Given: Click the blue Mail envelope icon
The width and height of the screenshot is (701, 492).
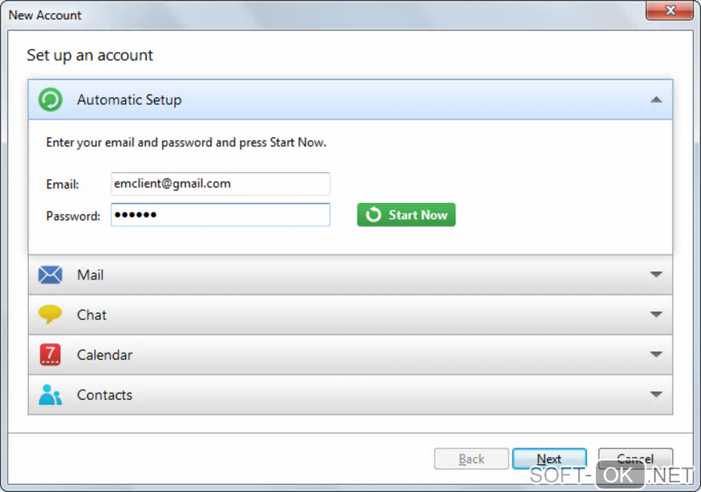Looking at the screenshot, I should (x=50, y=275).
